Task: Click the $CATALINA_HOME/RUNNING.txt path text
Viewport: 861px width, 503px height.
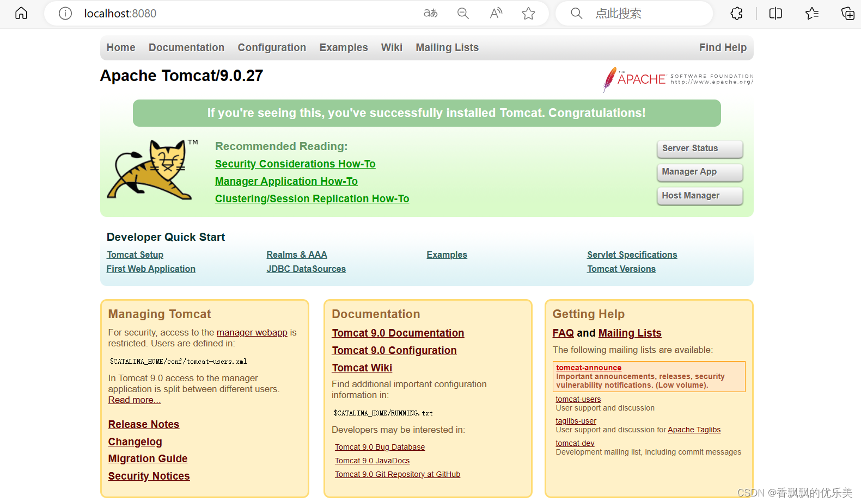Action: (383, 413)
